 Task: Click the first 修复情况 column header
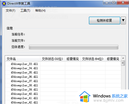pyautogui.click(x=73, y=59)
